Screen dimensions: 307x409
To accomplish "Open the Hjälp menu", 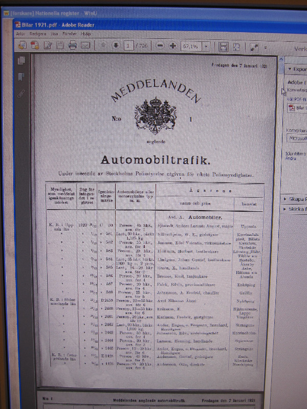I will pyautogui.click(x=85, y=34).
